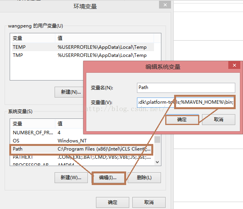Focus the 变量名 field containing Path
The width and height of the screenshot is (243, 209).
tap(186, 88)
